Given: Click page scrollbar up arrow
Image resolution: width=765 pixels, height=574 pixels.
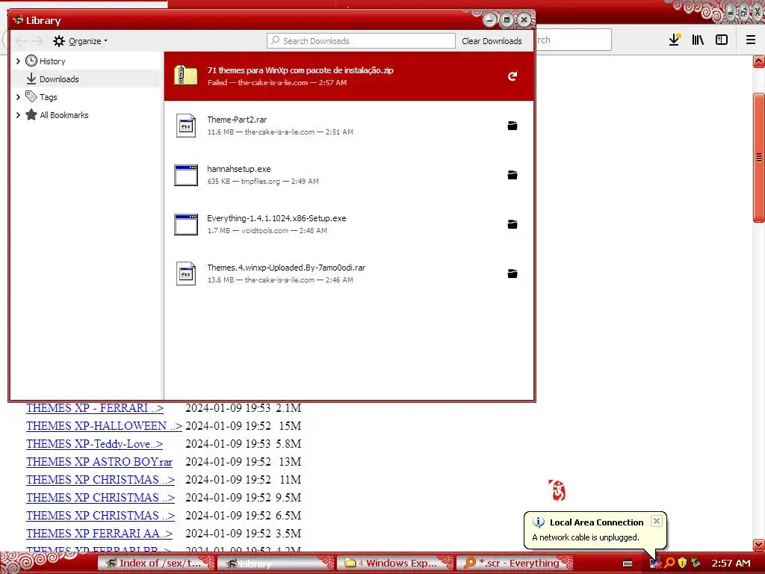Looking at the screenshot, I should click(x=759, y=61).
